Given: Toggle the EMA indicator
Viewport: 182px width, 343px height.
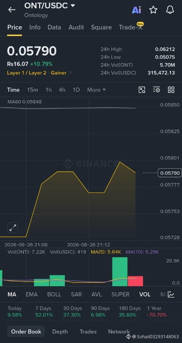Looking at the screenshot, I should 32,294.
